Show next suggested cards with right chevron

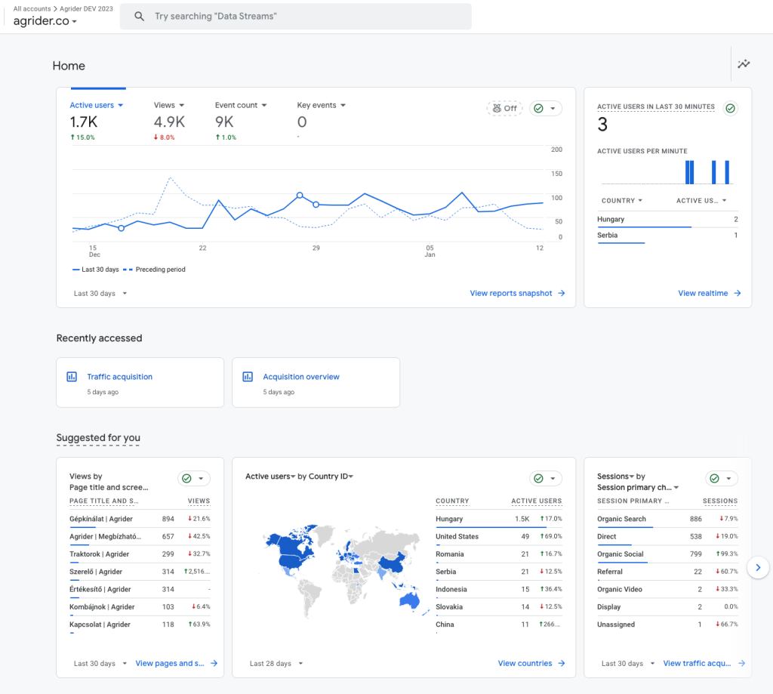tap(758, 568)
